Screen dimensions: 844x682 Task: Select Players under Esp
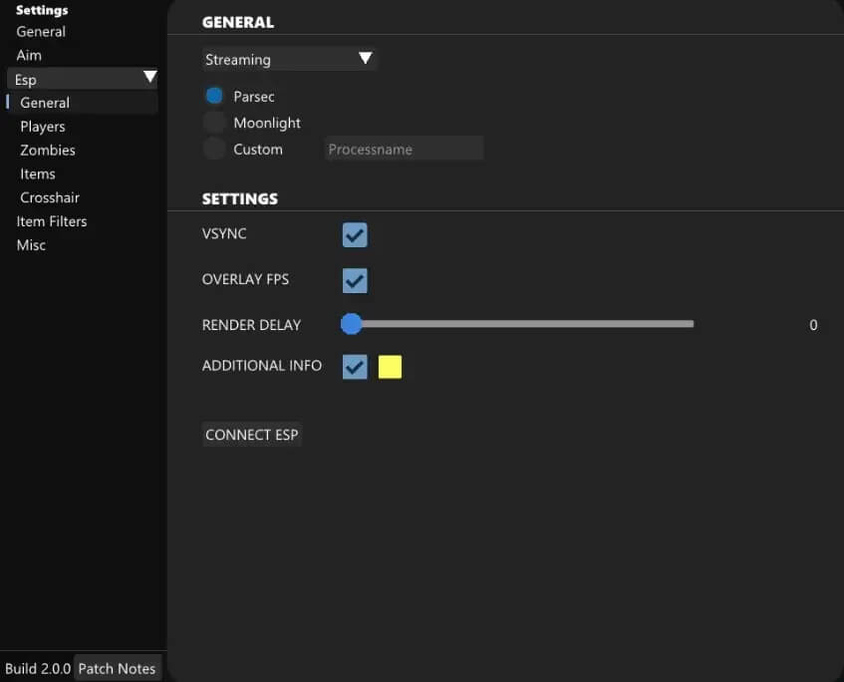coord(43,127)
